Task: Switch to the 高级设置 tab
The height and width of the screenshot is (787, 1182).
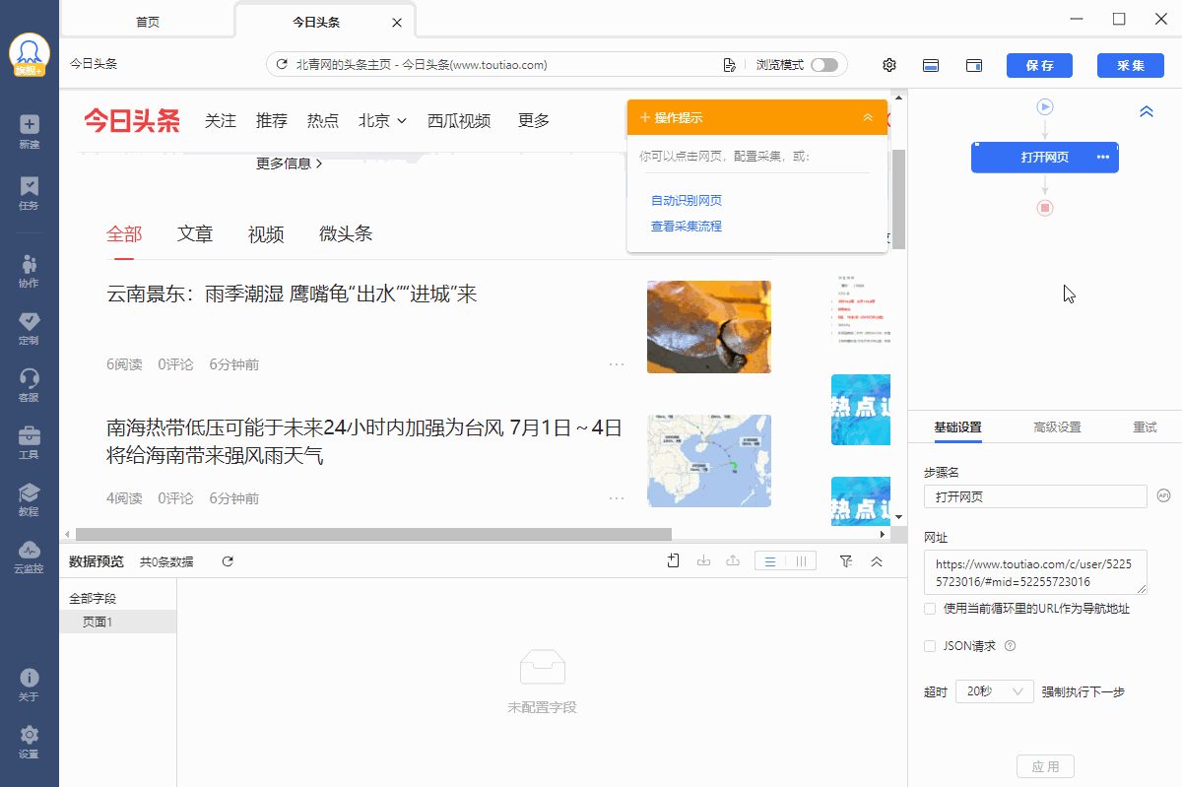Action: click(1057, 427)
